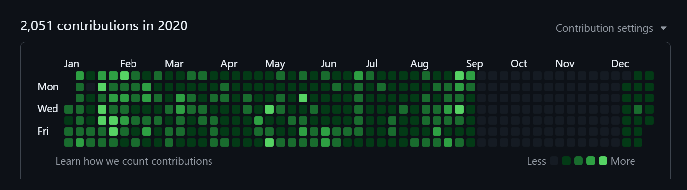Image resolution: width=687 pixels, height=190 pixels.
Task: Select the bright Thursday January 30 cell
Action: 113,120
